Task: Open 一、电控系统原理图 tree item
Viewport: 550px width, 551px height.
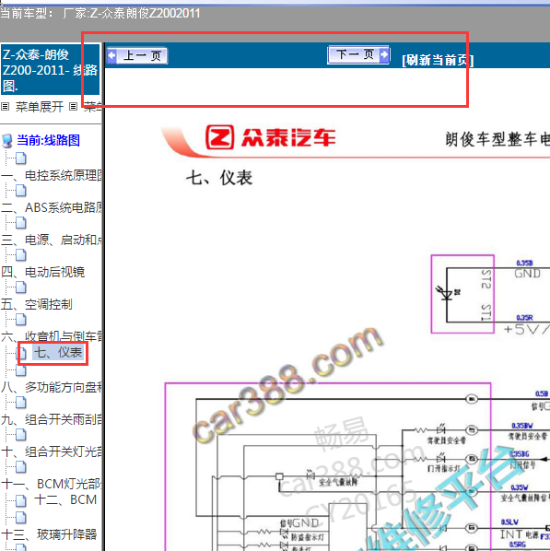Action: tap(52, 175)
